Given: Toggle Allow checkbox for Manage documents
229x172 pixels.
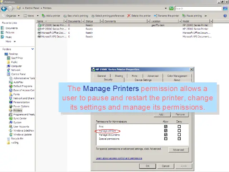Looking at the screenshot, I should point(166,135).
